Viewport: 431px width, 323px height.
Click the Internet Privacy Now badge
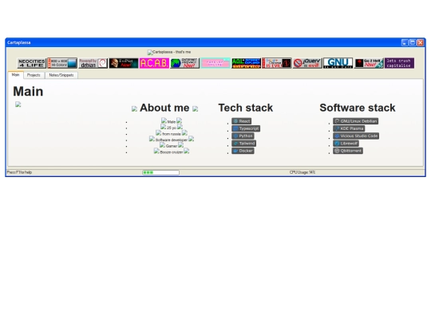[184, 63]
